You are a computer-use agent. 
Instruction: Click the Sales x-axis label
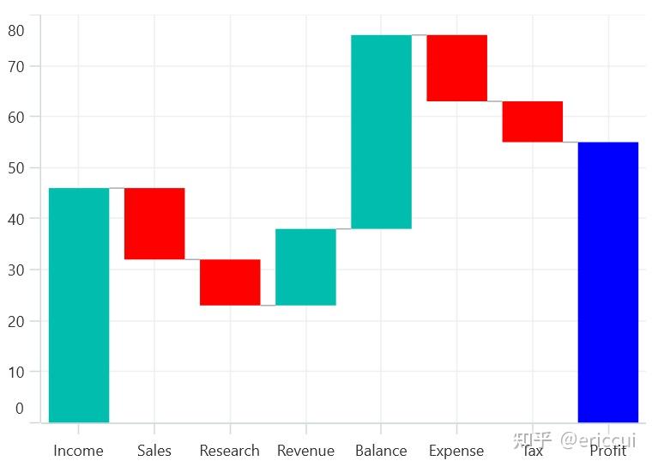154,451
